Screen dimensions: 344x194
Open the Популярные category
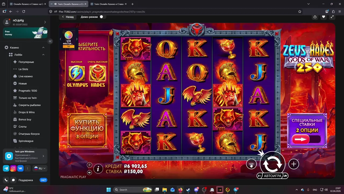(x=26, y=62)
